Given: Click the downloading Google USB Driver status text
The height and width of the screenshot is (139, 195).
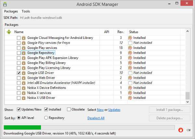Looking at the screenshot, I should (60, 133).
